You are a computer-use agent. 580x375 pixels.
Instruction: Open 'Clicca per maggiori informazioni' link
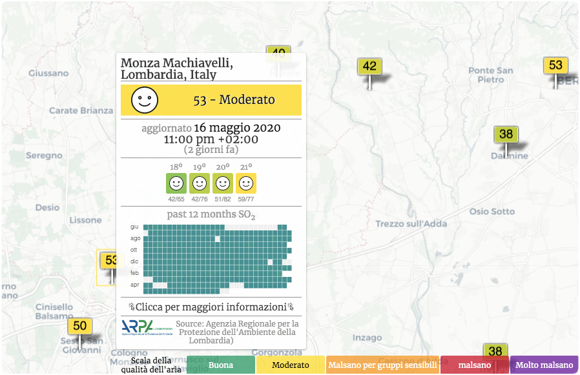tap(211, 307)
